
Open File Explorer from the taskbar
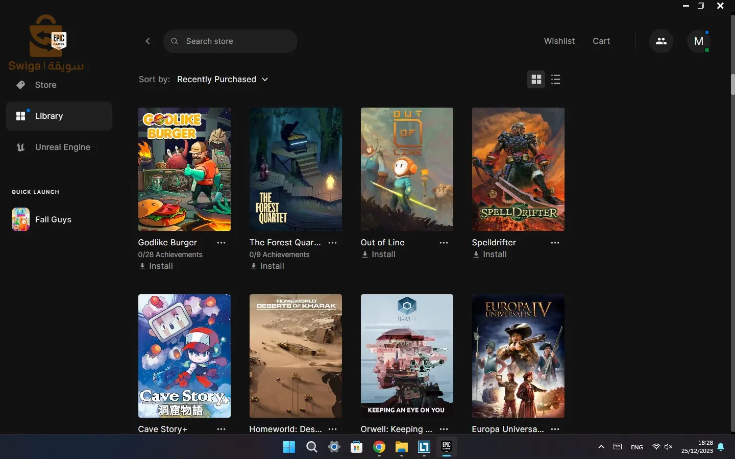(x=401, y=448)
